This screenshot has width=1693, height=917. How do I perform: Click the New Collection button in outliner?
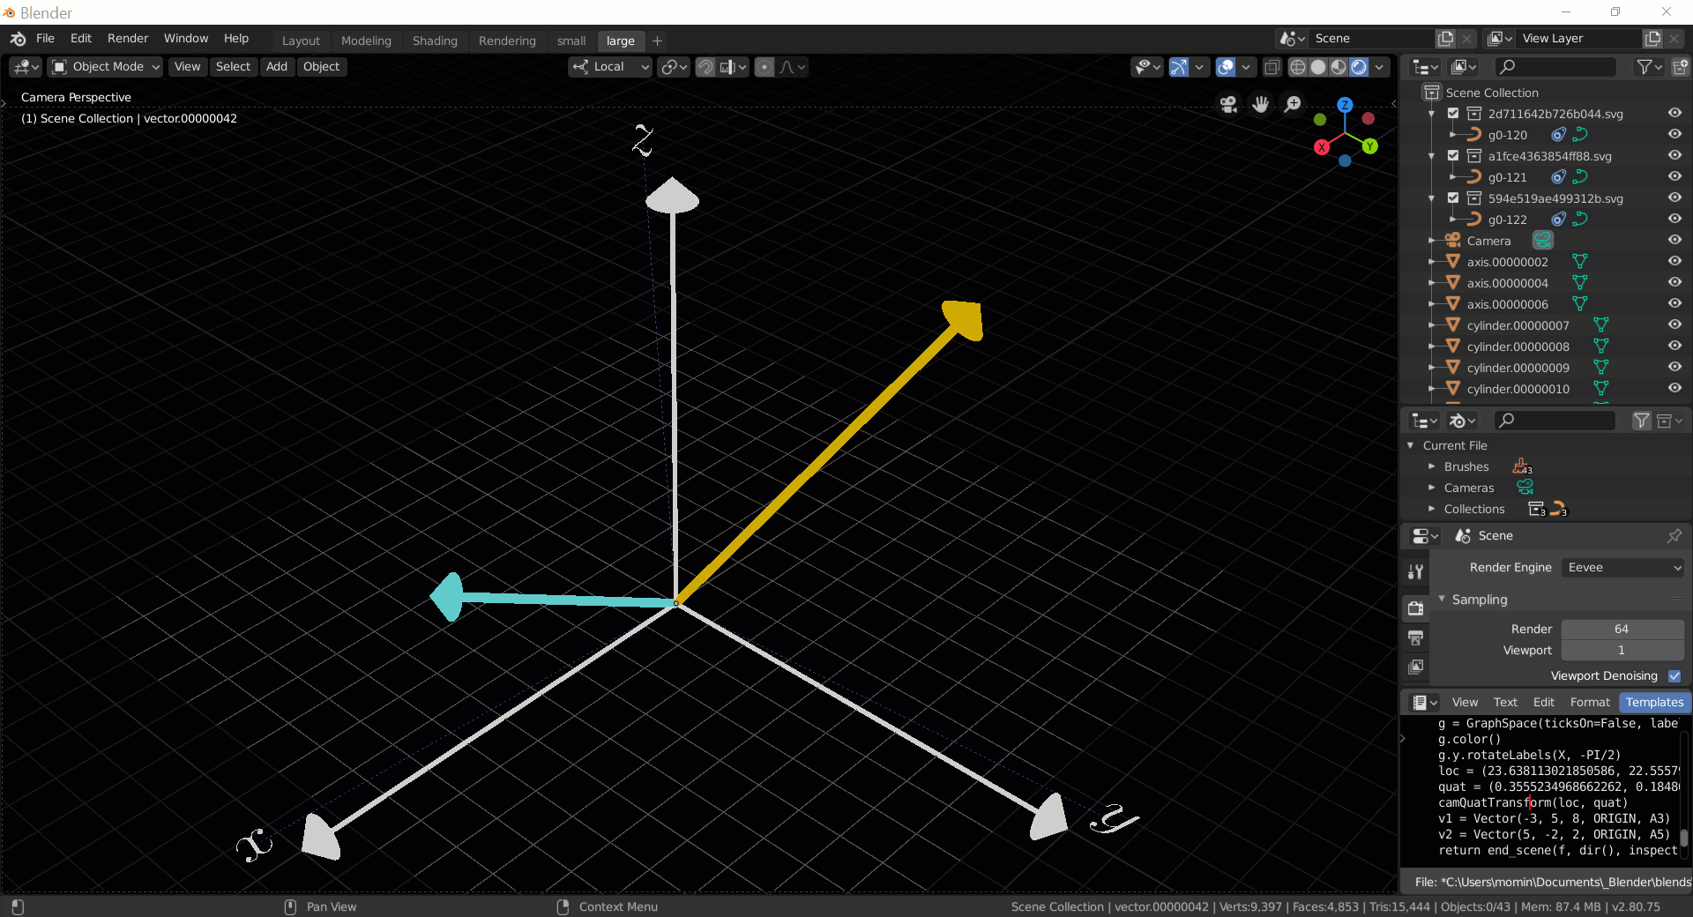coord(1681,68)
